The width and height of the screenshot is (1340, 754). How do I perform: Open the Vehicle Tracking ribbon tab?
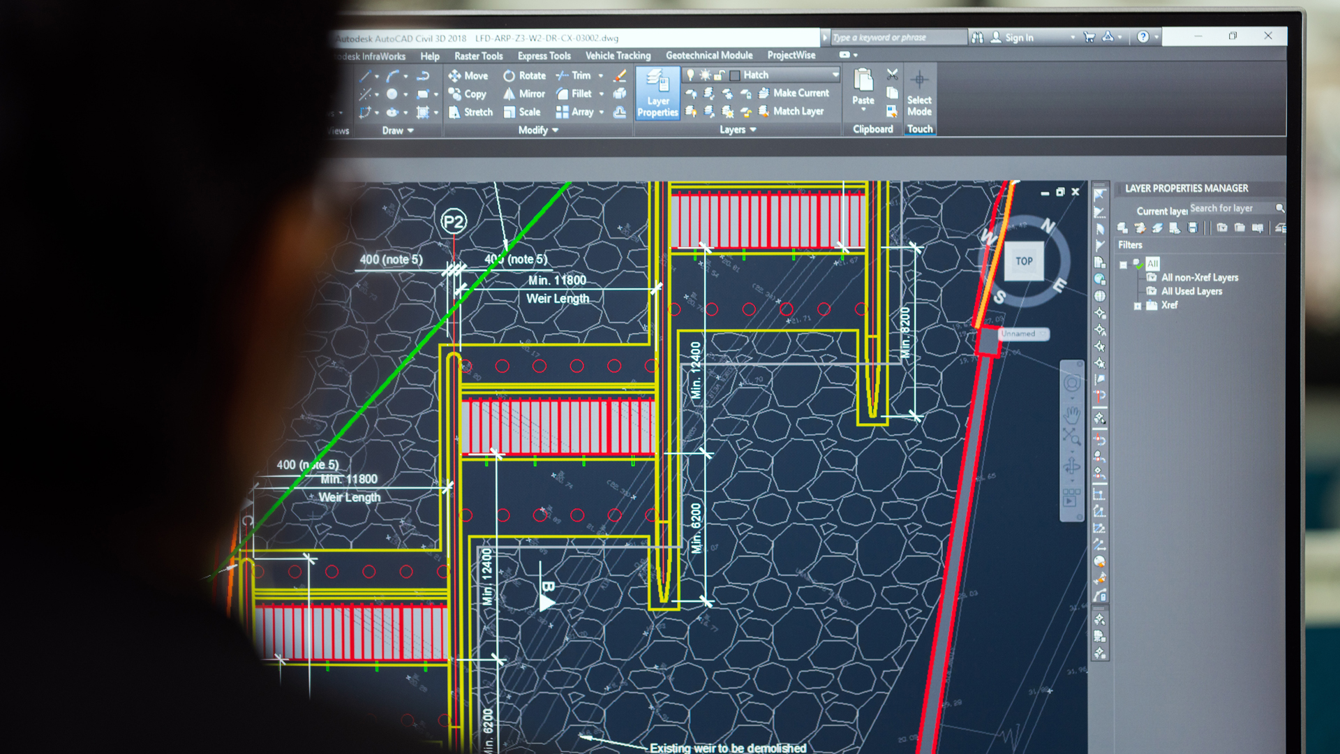tap(618, 55)
